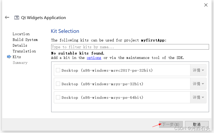This screenshot has width=214, height=133.
Task: Click the blue arrow beside Kits step
Action: click(x=9, y=57)
